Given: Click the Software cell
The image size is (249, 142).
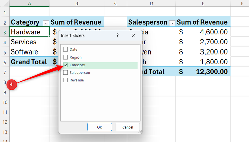Looking at the screenshot, I should click(x=29, y=52).
